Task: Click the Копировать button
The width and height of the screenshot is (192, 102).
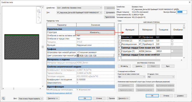Action: pyautogui.click(x=109, y=13)
